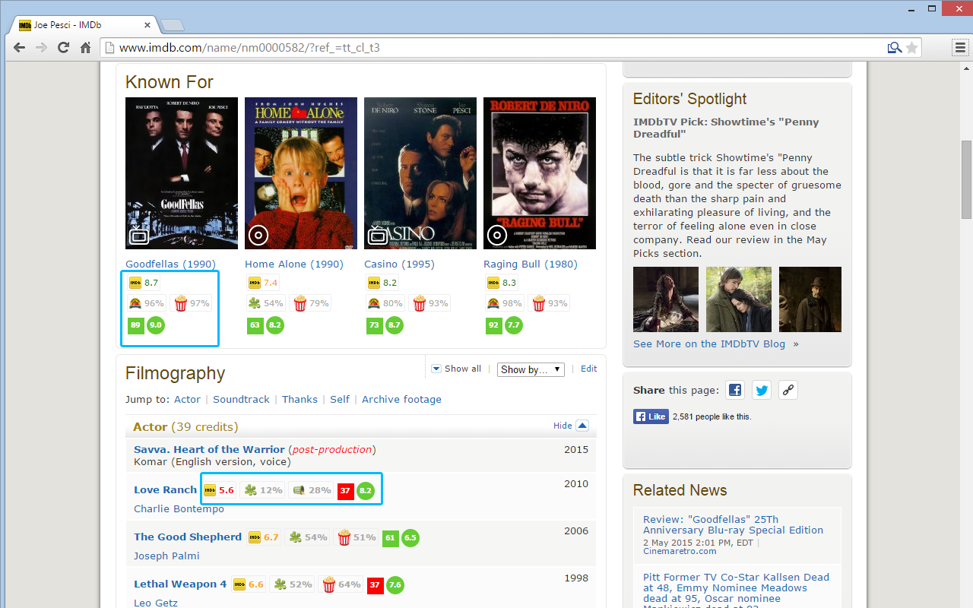Click the filmography Edit link
Screen dimensions: 973x608
589,369
